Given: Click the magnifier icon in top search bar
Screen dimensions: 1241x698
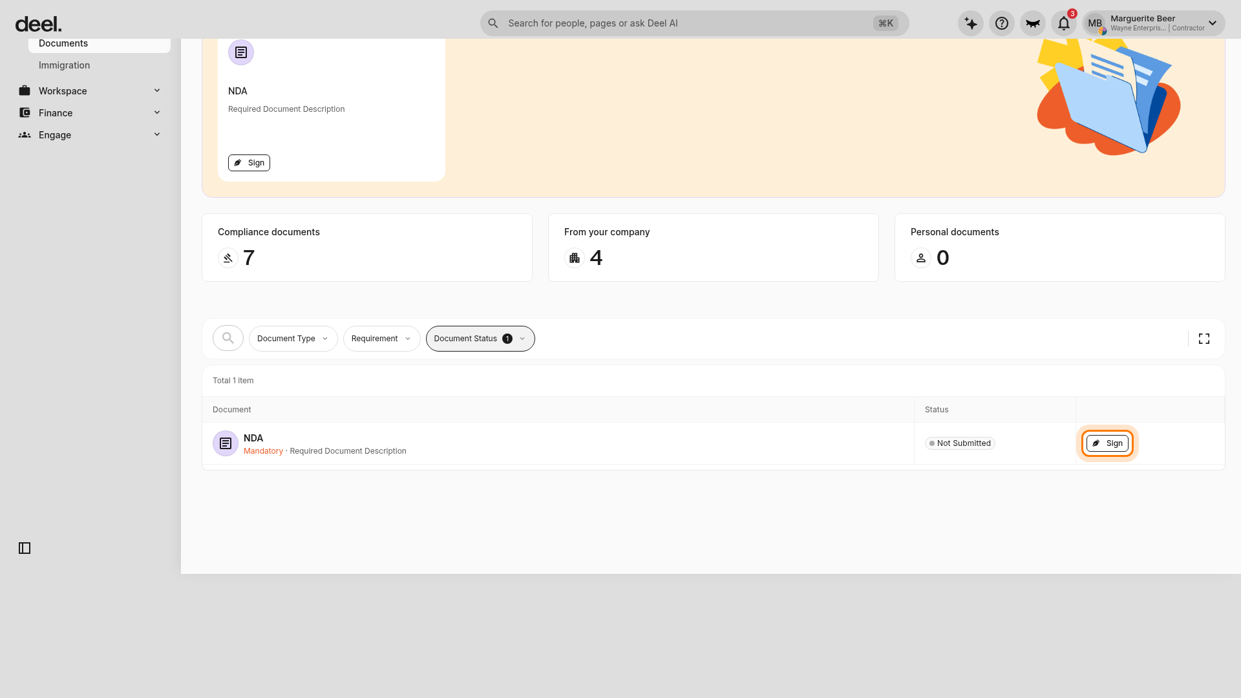Looking at the screenshot, I should pyautogui.click(x=493, y=23).
